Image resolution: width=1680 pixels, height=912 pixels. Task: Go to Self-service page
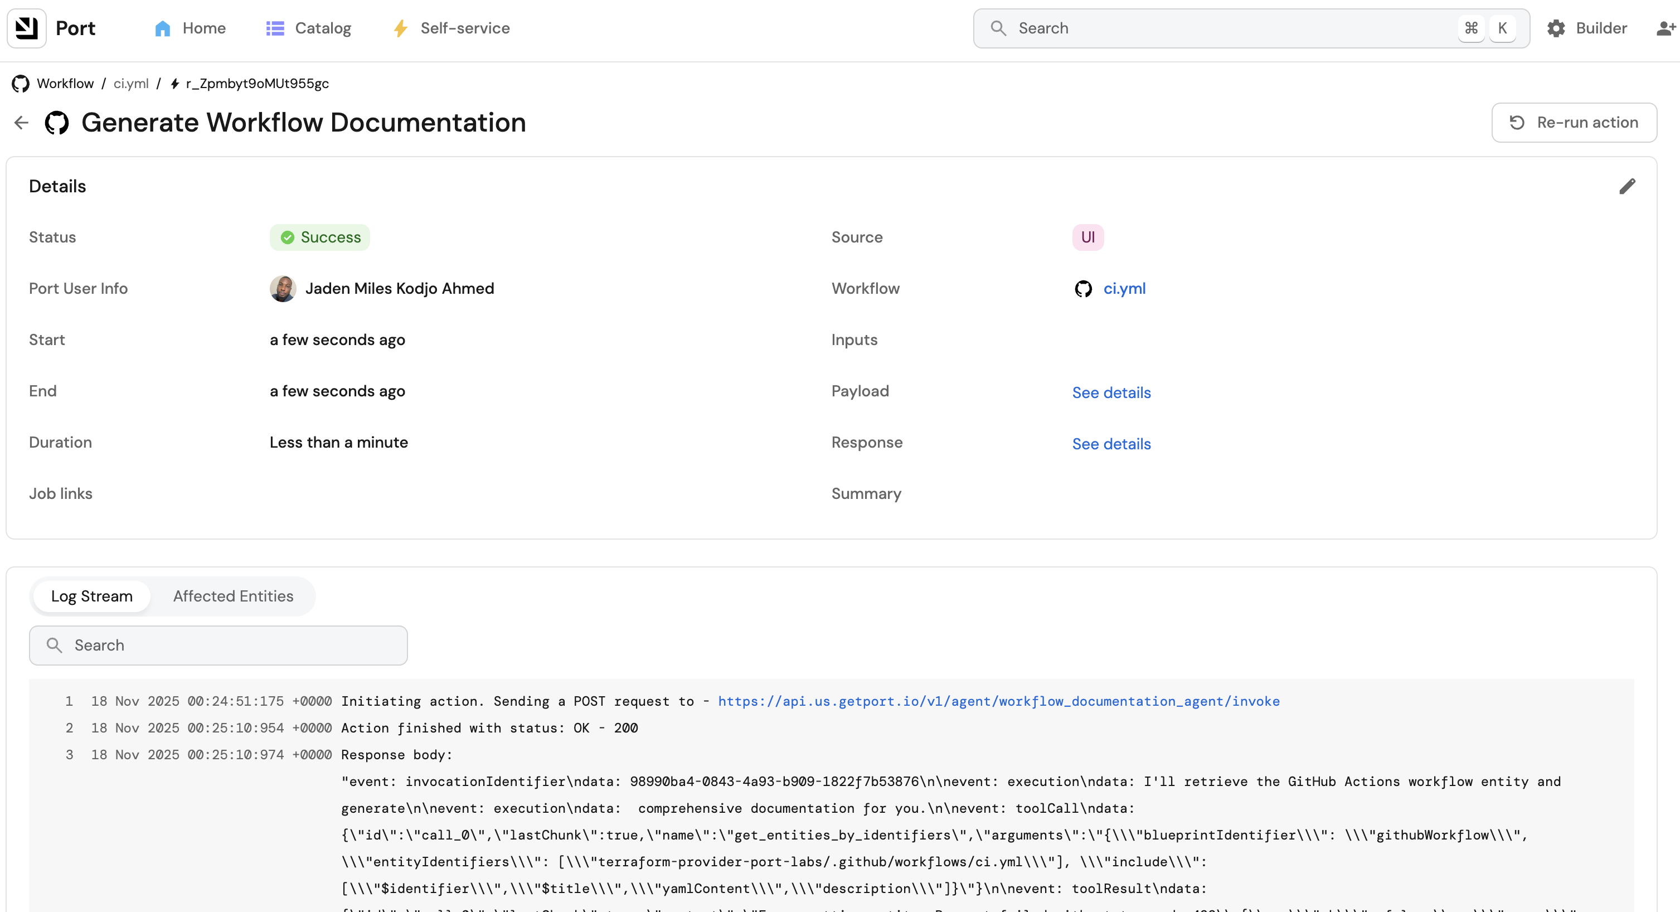tap(451, 28)
